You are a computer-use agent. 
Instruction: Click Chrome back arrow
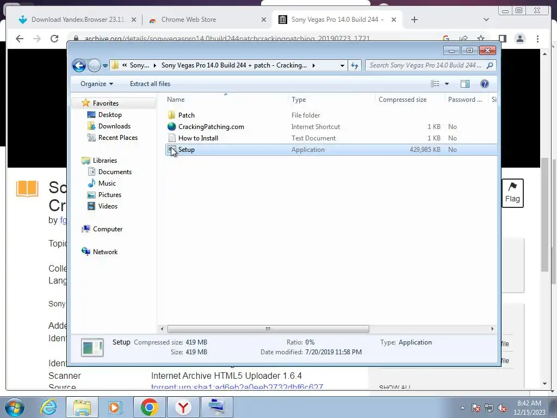tap(20, 39)
